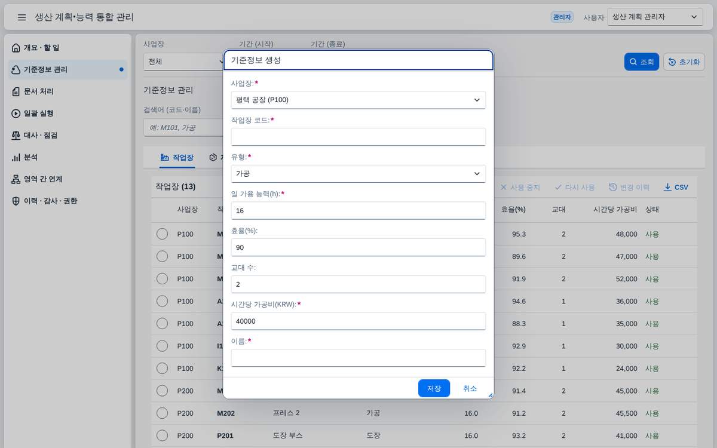Click the 일 가용 능력(h) field
This screenshot has height=448, width=717.
point(358,210)
